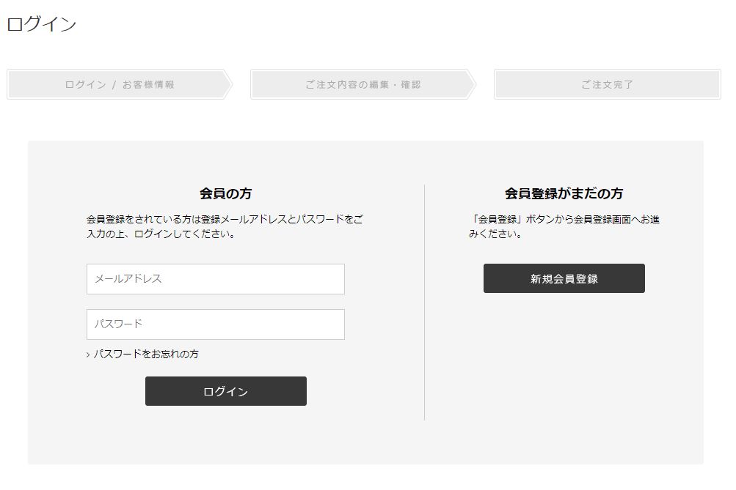
Task: Click the 会員登録がまだの方 heading
Action: point(564,193)
